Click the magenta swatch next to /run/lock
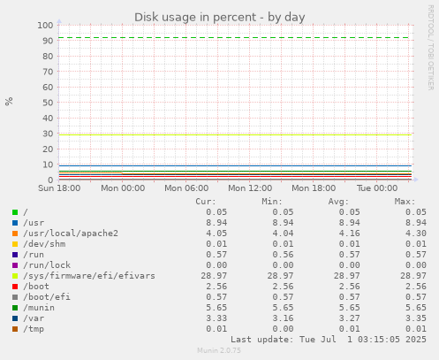Image resolution: width=439 pixels, height=360 pixels. (x=15, y=265)
